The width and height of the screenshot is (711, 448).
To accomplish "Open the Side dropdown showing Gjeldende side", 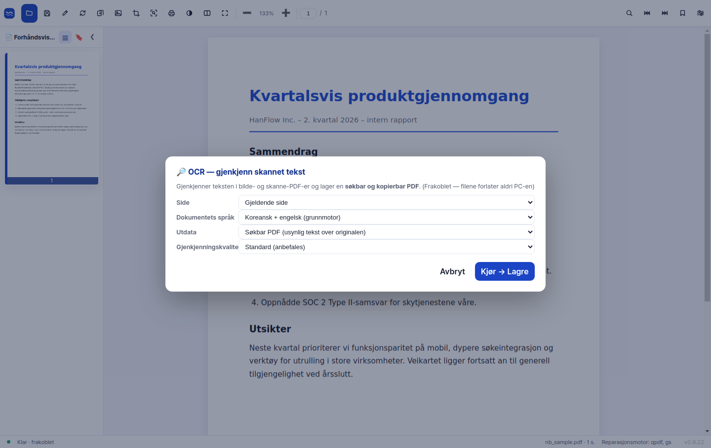I will point(387,202).
